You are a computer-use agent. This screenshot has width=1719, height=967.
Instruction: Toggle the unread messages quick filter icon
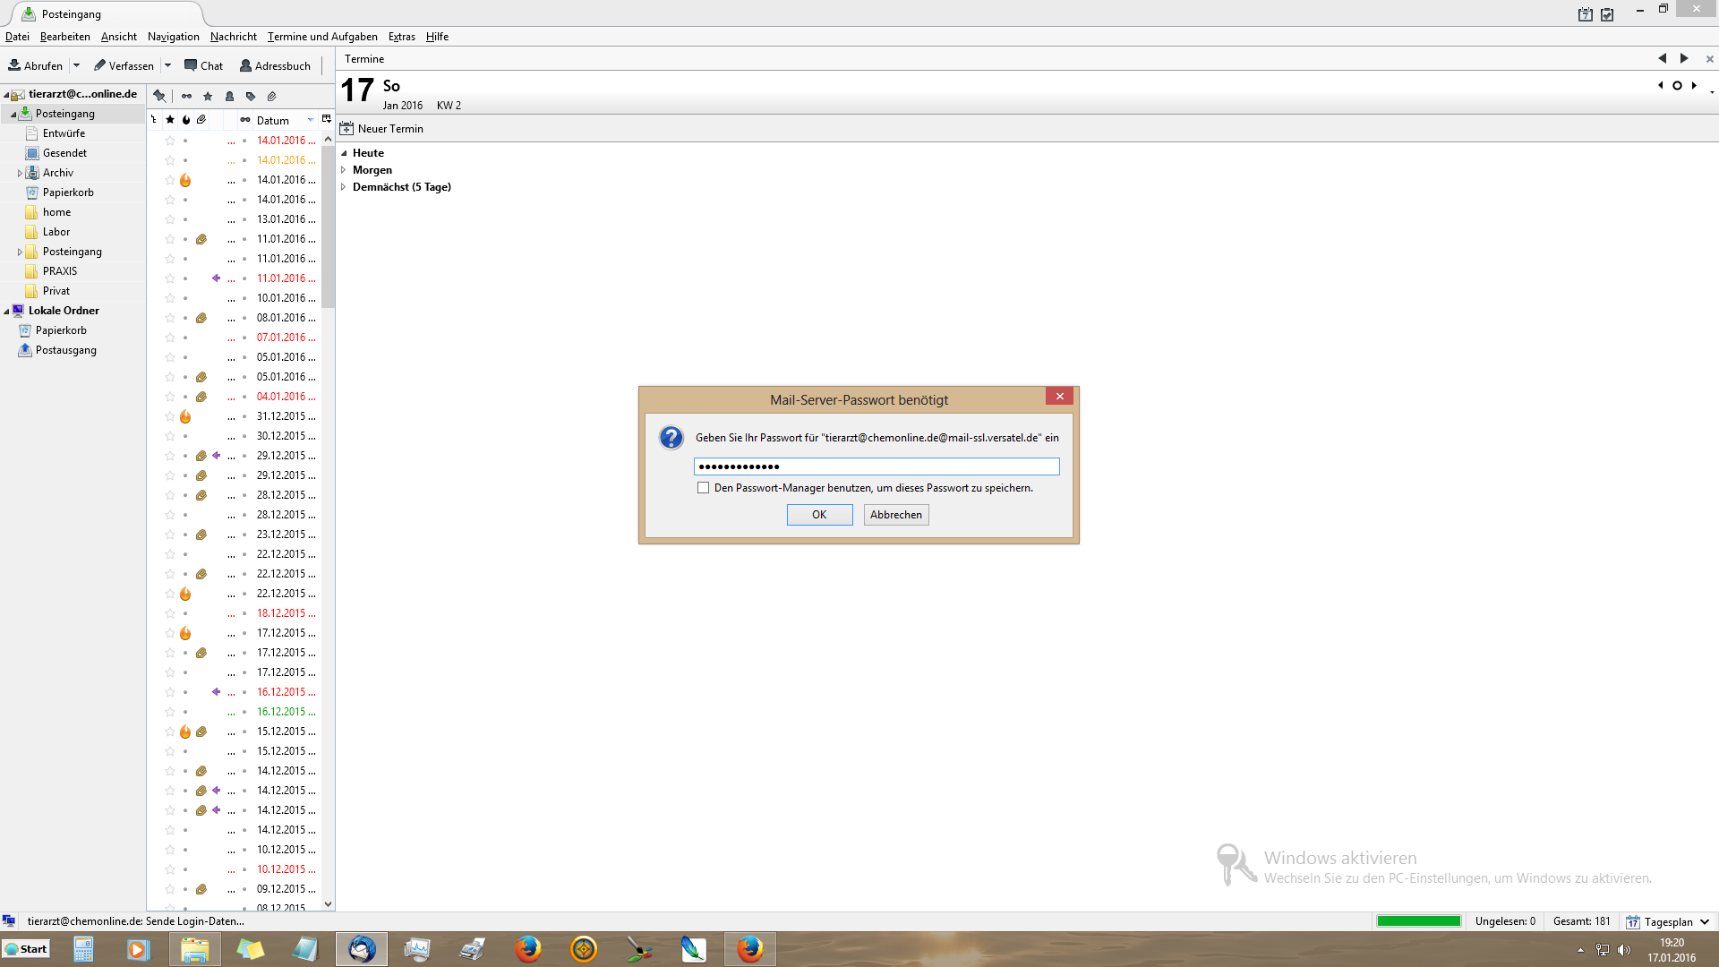(x=186, y=96)
